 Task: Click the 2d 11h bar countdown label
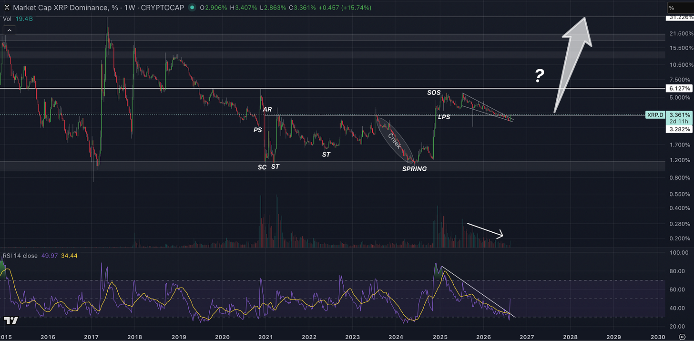tap(679, 122)
